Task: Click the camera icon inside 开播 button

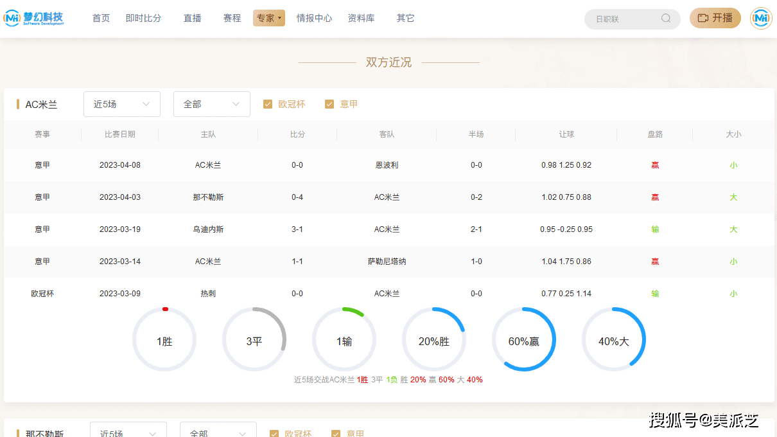Action: click(703, 19)
